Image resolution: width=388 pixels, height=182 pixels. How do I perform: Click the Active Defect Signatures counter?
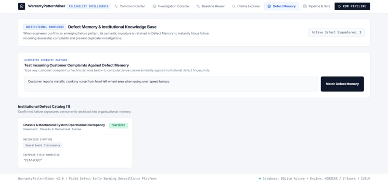pos(336,32)
